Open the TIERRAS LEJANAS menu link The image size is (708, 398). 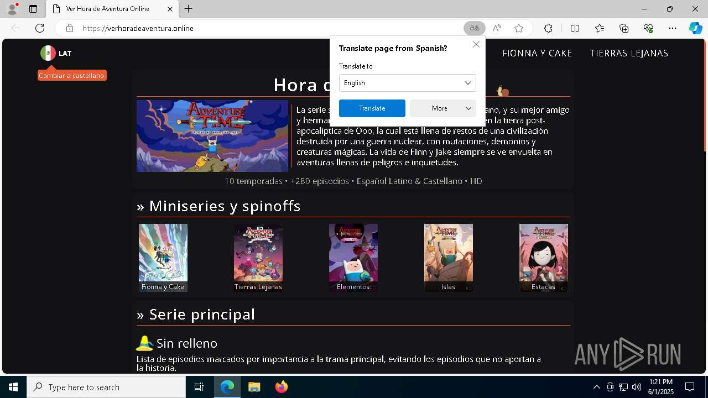[629, 53]
